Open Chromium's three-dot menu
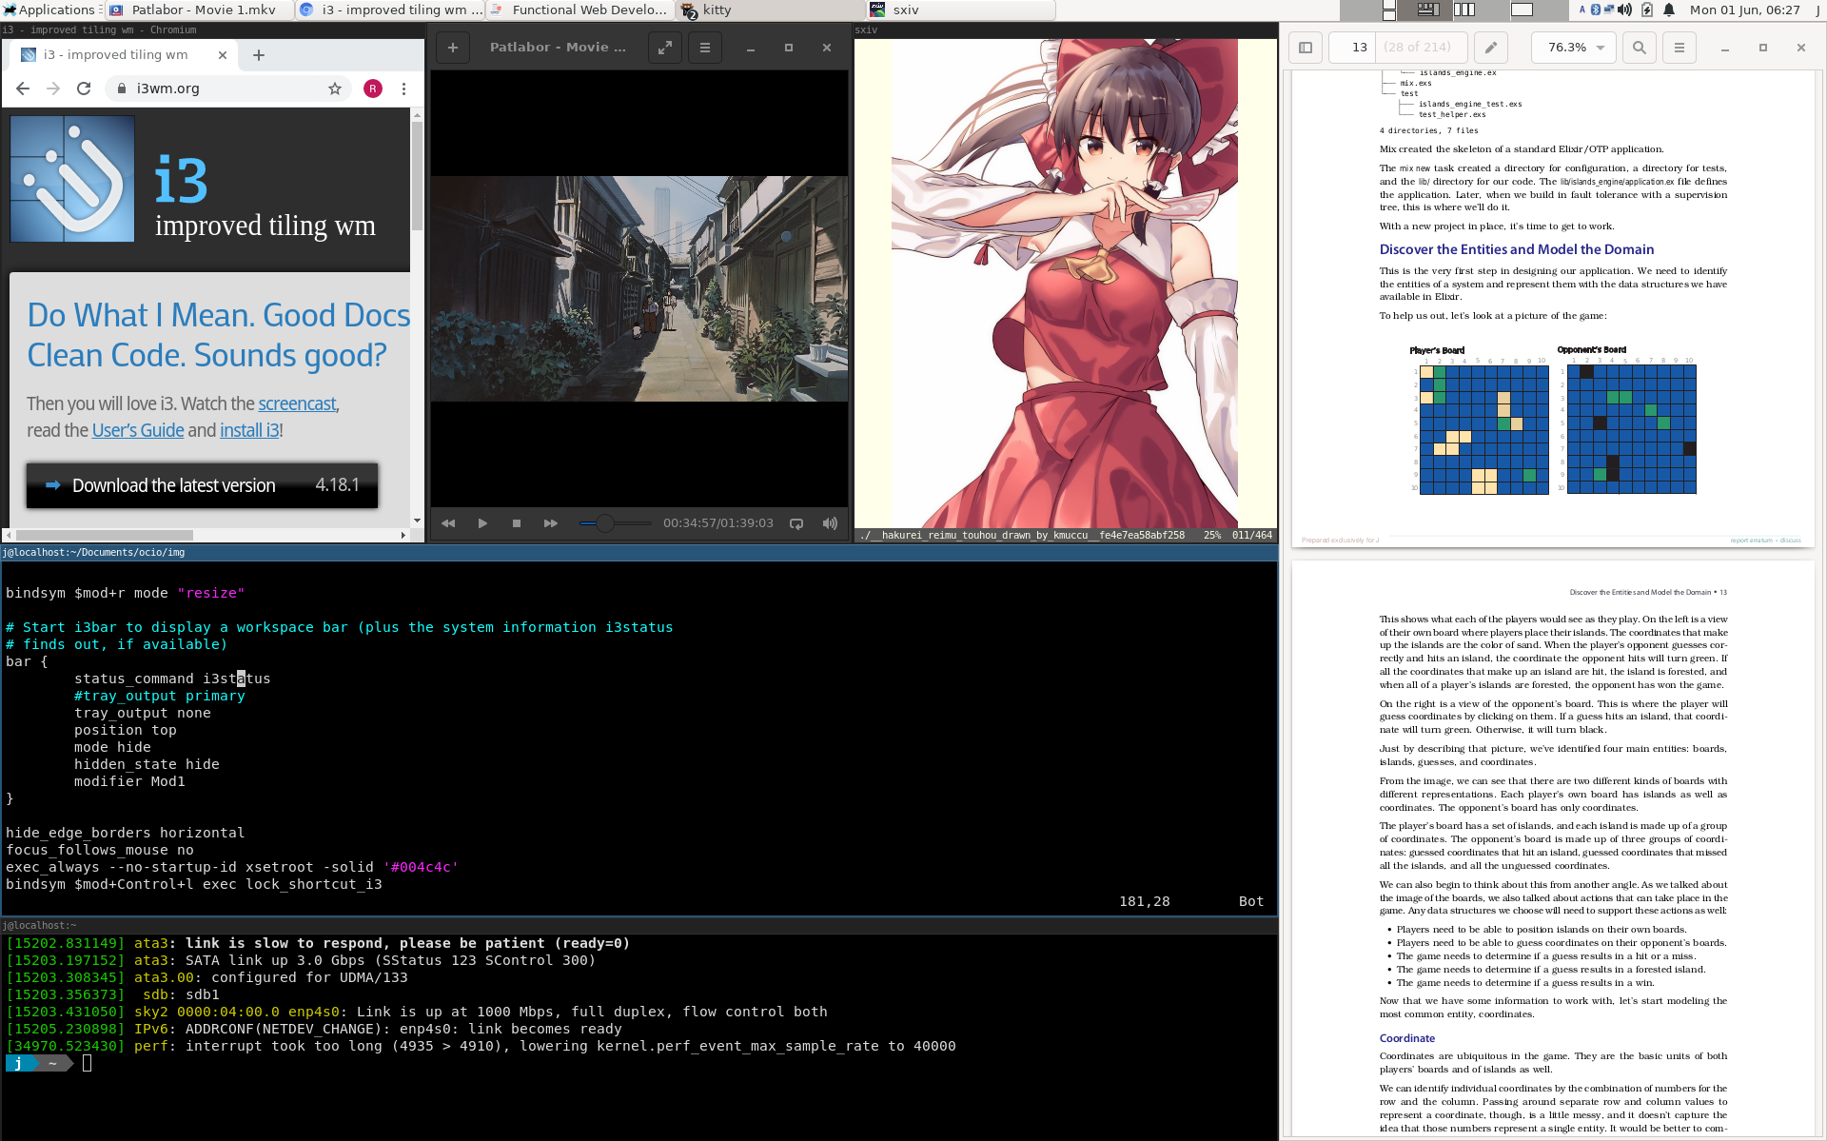This screenshot has width=1827, height=1141. [403, 89]
